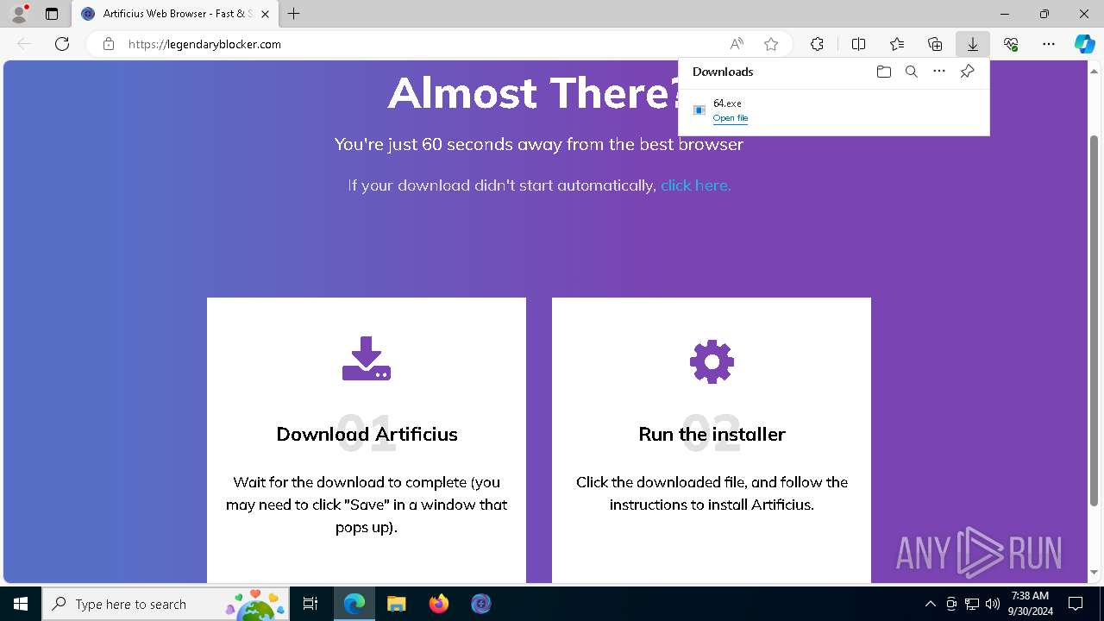Open a new tab with plus button
The width and height of the screenshot is (1104, 621).
click(x=294, y=14)
